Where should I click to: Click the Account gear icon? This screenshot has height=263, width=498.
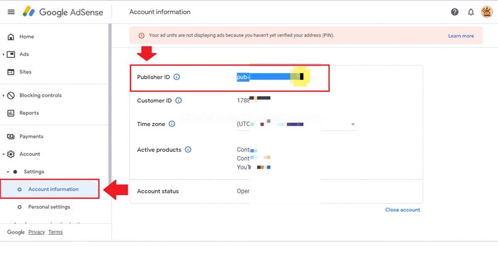[x=11, y=154]
